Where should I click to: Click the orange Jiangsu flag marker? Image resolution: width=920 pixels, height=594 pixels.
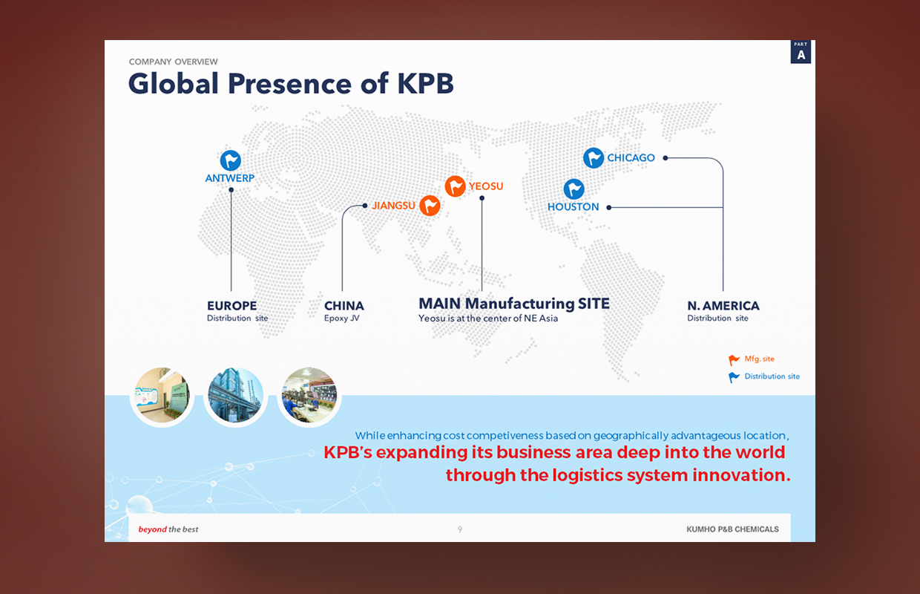(430, 206)
